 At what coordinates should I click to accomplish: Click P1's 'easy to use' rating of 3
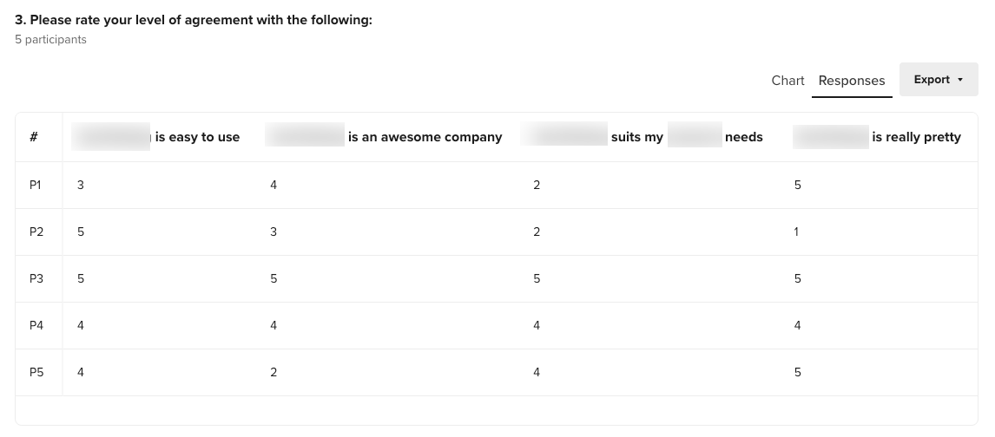[81, 185]
